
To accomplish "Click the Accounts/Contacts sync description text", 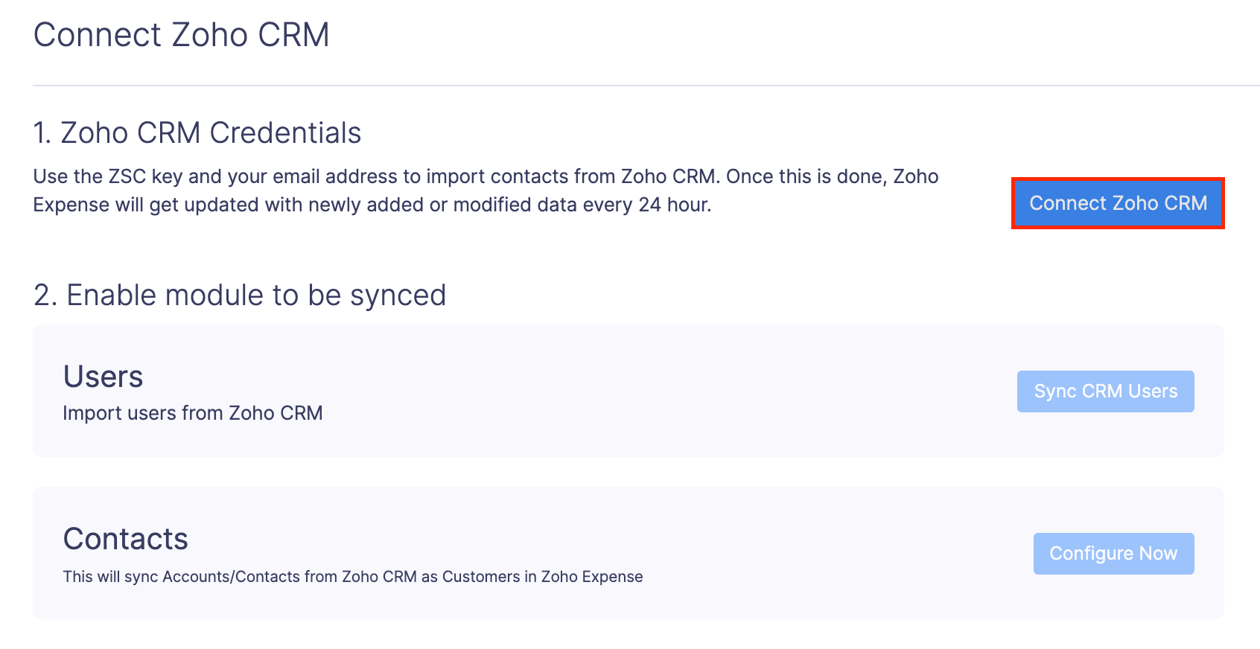I will 353,576.
